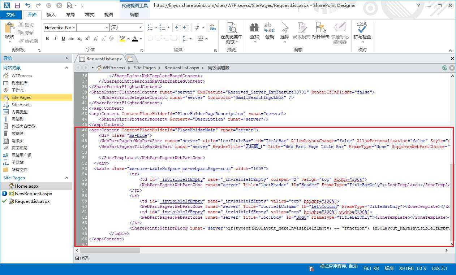Activate 标杆单击 skewer click tool
Image resolution: width=456 pixels, height=275 pixels.
pyautogui.click(x=321, y=31)
